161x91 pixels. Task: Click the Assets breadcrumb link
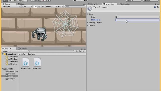pos(22,54)
